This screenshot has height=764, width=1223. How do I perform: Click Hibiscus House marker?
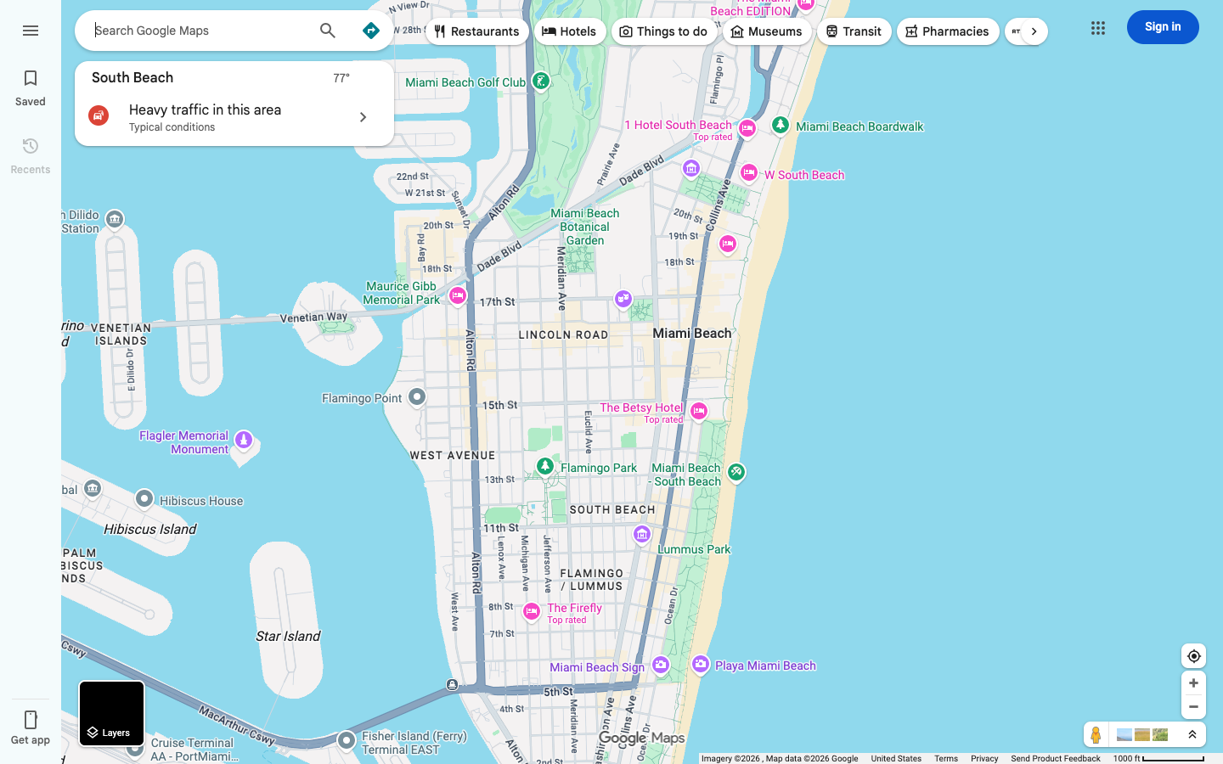point(144,498)
